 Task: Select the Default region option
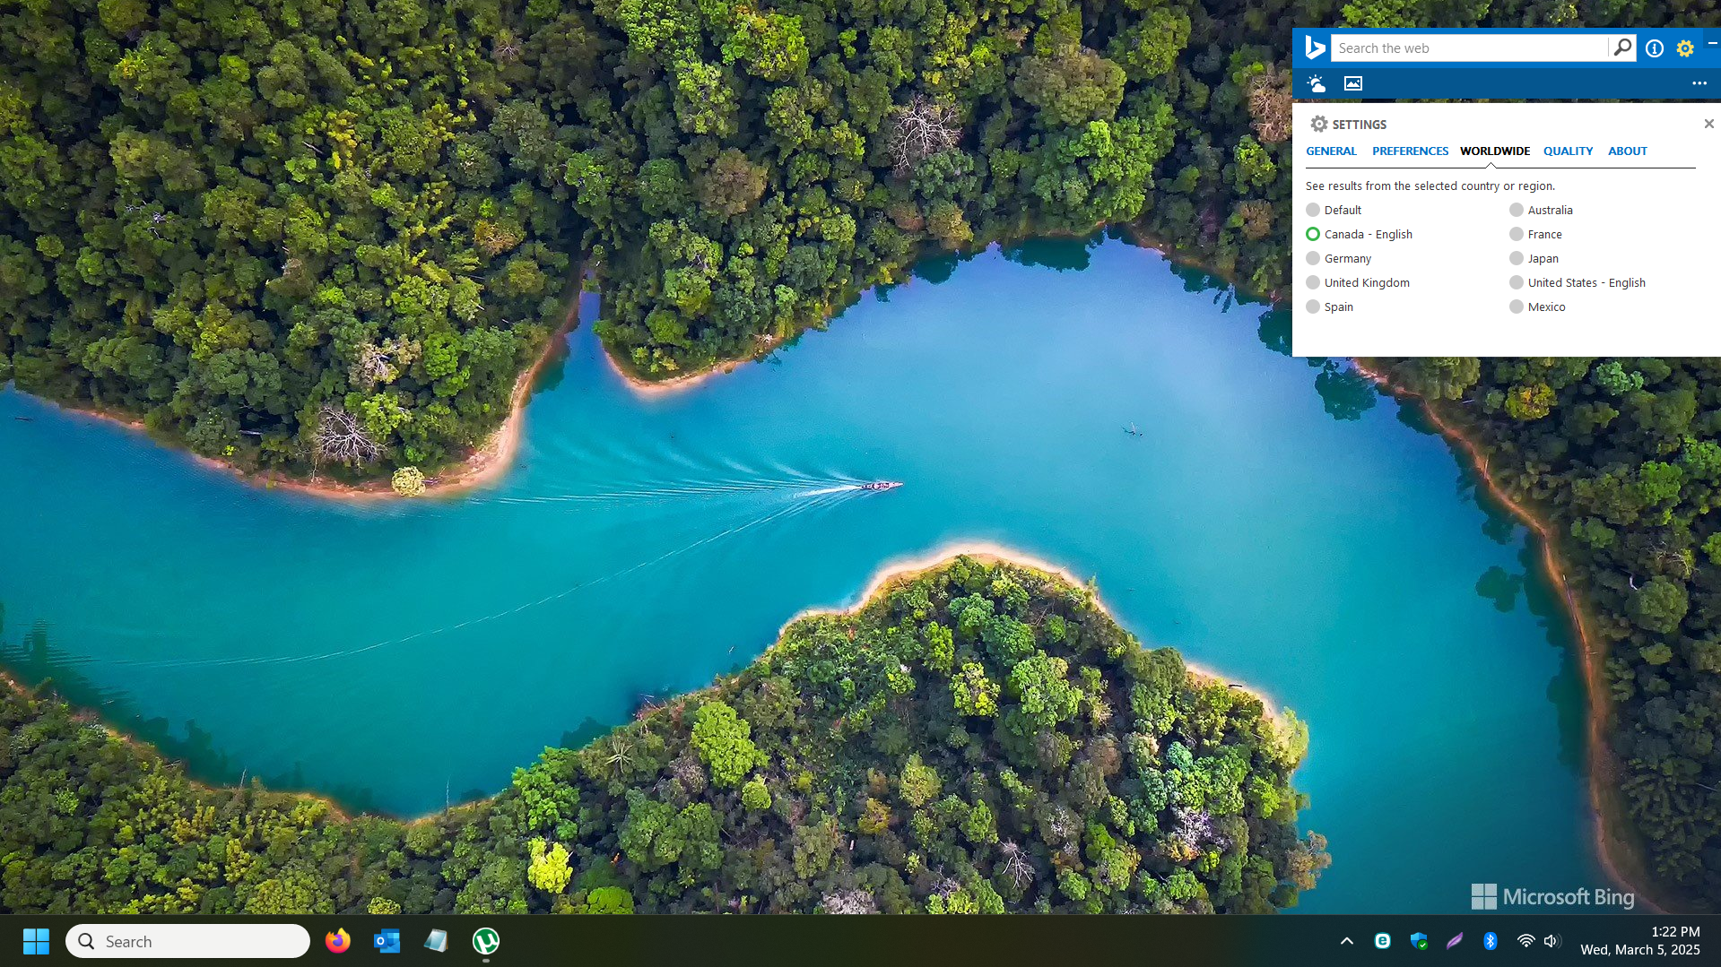tap(1313, 210)
